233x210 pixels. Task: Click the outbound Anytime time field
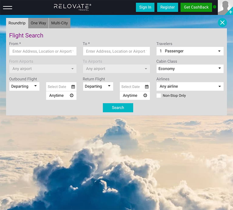[x=61, y=96]
